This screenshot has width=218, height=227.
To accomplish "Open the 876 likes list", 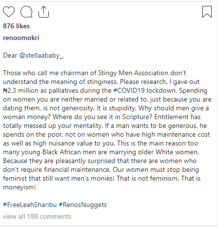I will pos(17,26).
